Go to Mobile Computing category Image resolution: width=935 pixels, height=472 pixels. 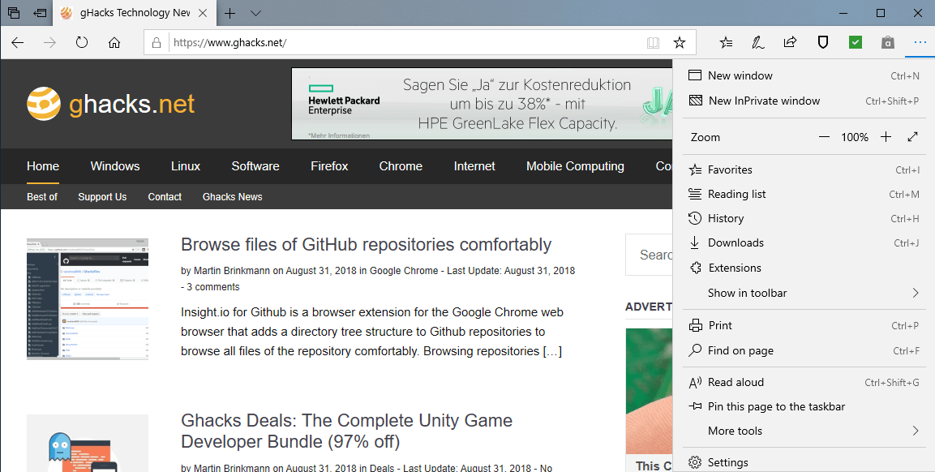coord(576,166)
